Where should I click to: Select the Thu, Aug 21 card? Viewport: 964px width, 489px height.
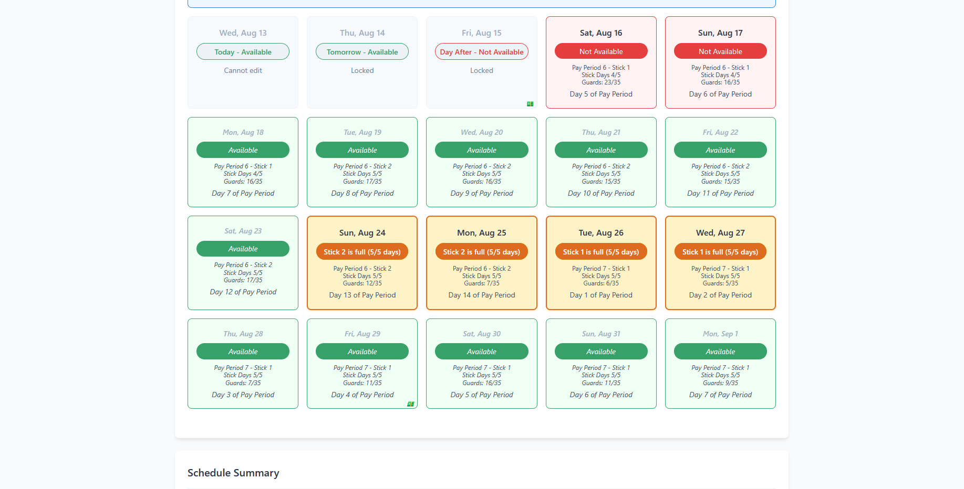pyautogui.click(x=600, y=162)
